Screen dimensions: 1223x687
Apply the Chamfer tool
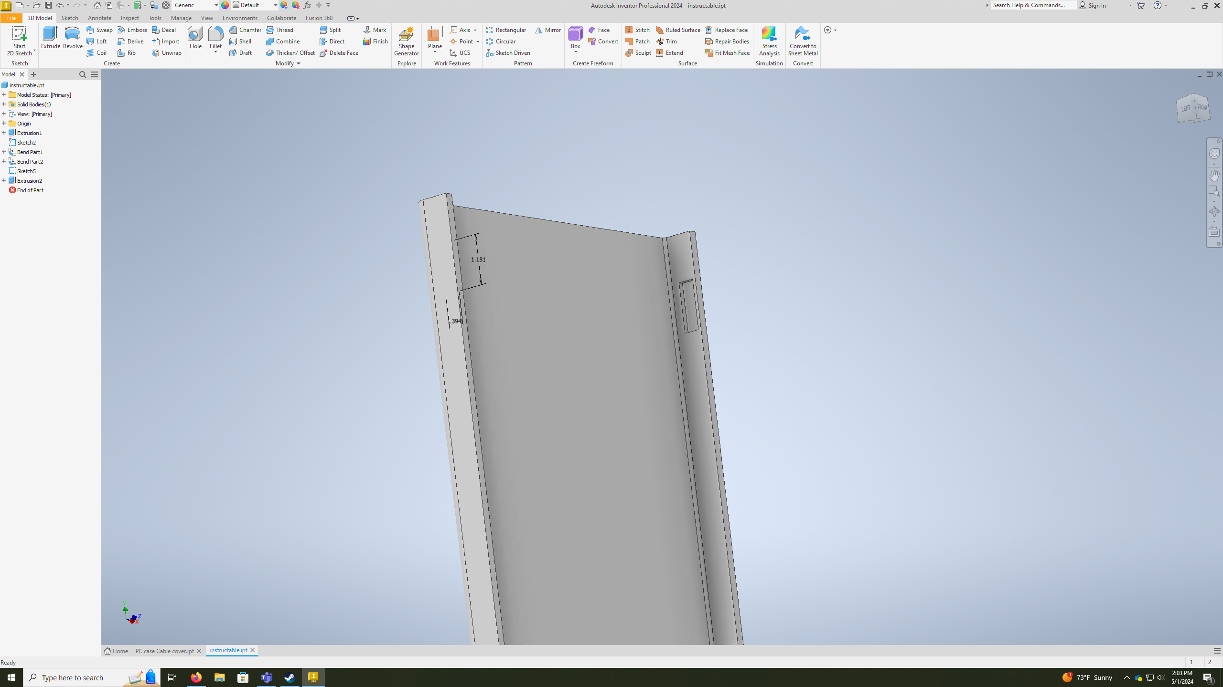[245, 30]
